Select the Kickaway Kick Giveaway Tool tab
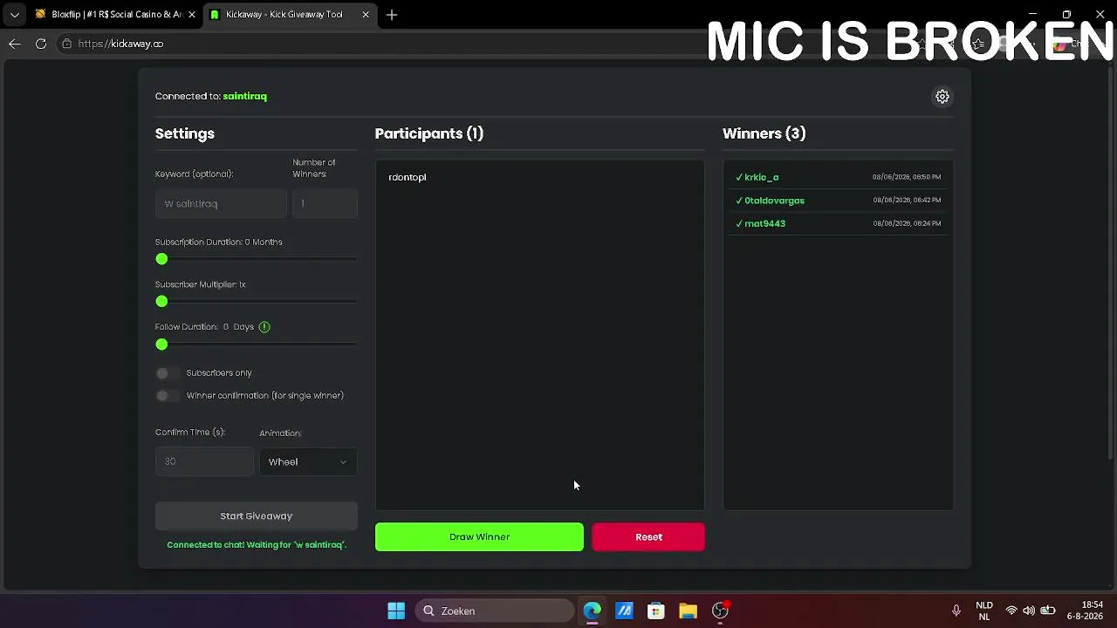The image size is (1117, 628). 290,15
